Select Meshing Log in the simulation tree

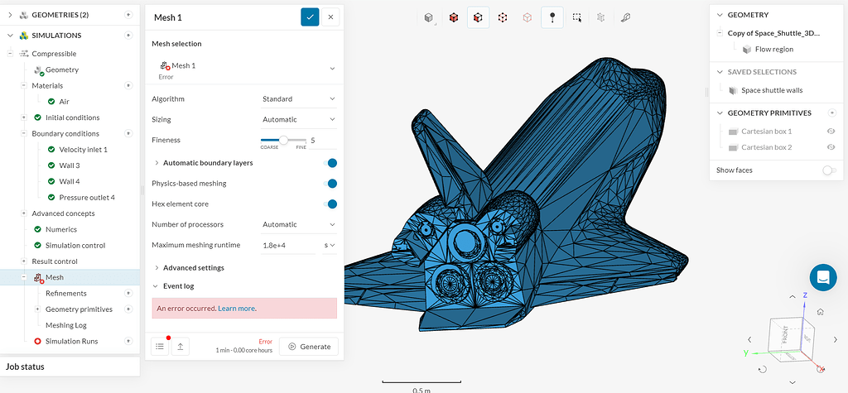(x=66, y=325)
